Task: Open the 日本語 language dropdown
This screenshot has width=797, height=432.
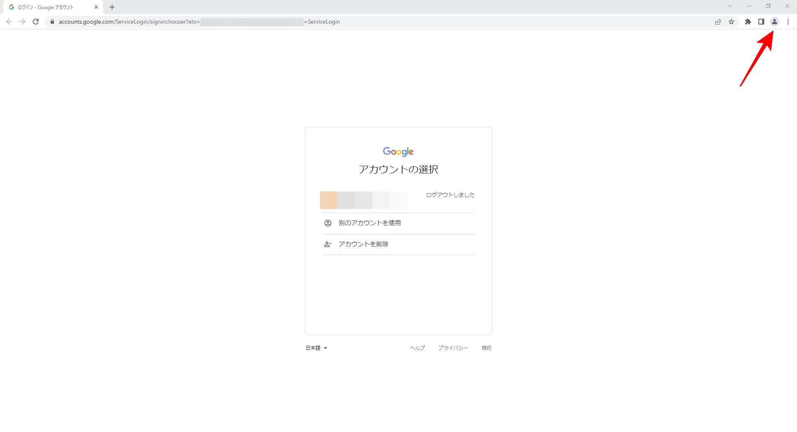Action: coord(316,348)
